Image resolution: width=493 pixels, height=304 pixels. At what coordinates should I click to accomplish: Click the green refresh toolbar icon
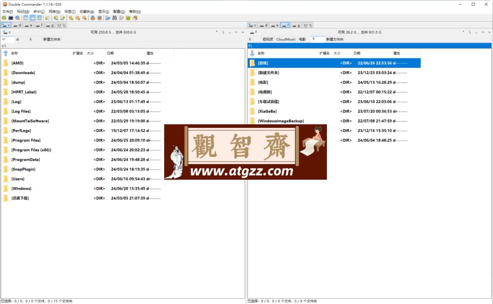(4, 18)
